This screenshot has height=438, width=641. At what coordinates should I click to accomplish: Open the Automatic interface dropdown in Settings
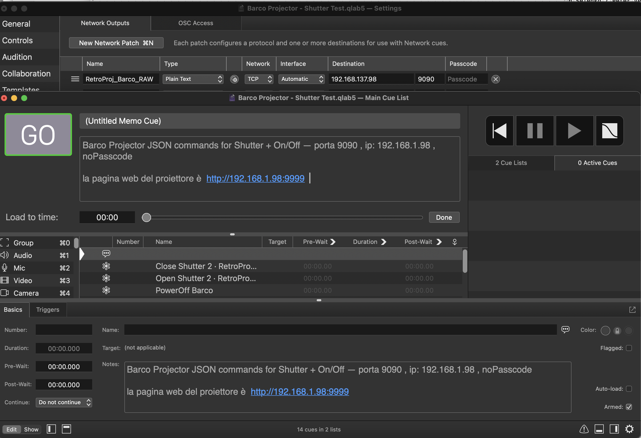click(301, 79)
